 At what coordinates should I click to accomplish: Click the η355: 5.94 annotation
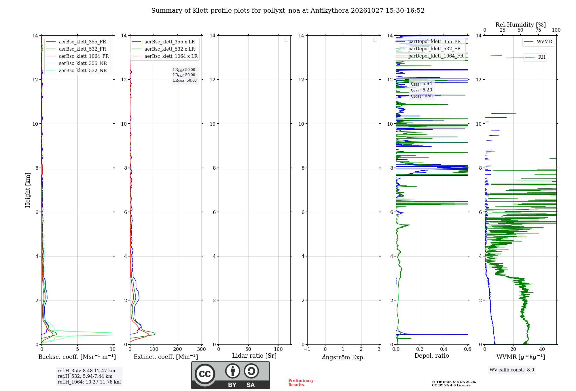click(421, 84)
